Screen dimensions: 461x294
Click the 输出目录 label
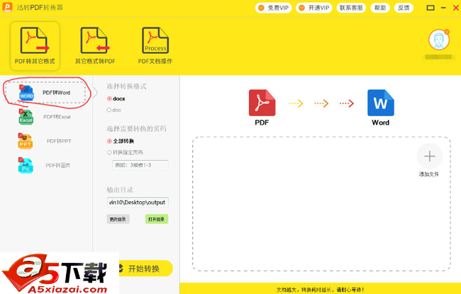tap(120, 190)
